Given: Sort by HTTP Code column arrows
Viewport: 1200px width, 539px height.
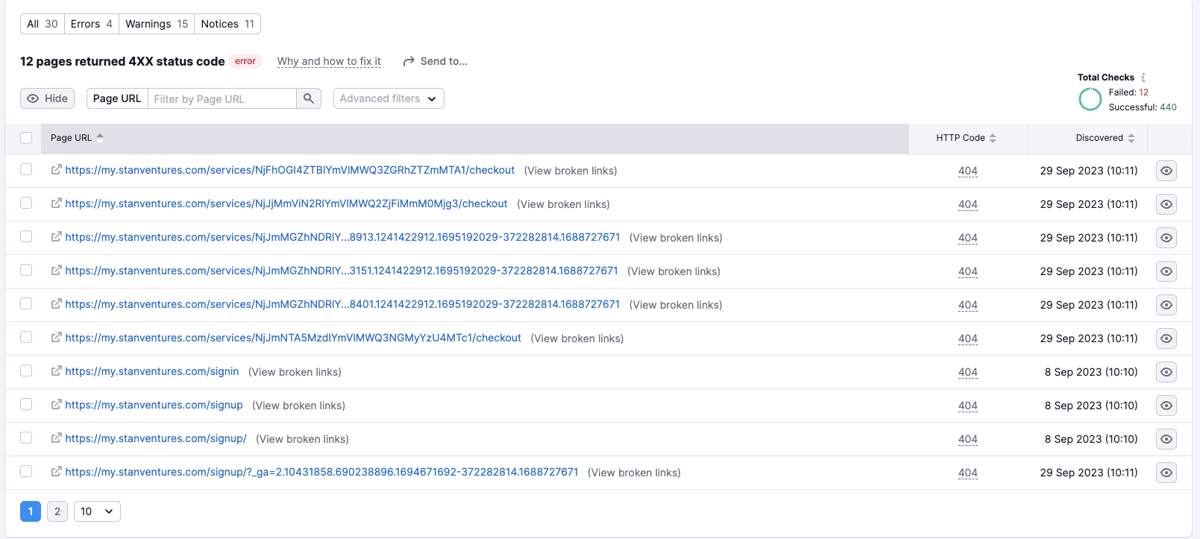Looking at the screenshot, I should click(x=993, y=138).
